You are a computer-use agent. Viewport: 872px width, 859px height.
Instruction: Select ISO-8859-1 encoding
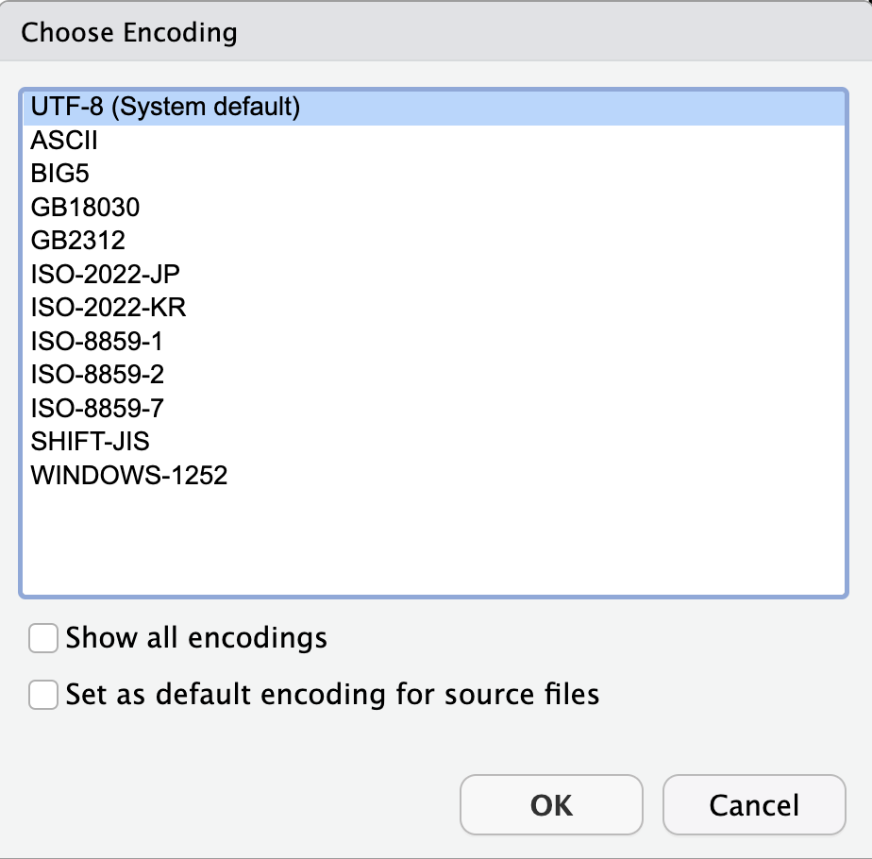tap(434, 341)
